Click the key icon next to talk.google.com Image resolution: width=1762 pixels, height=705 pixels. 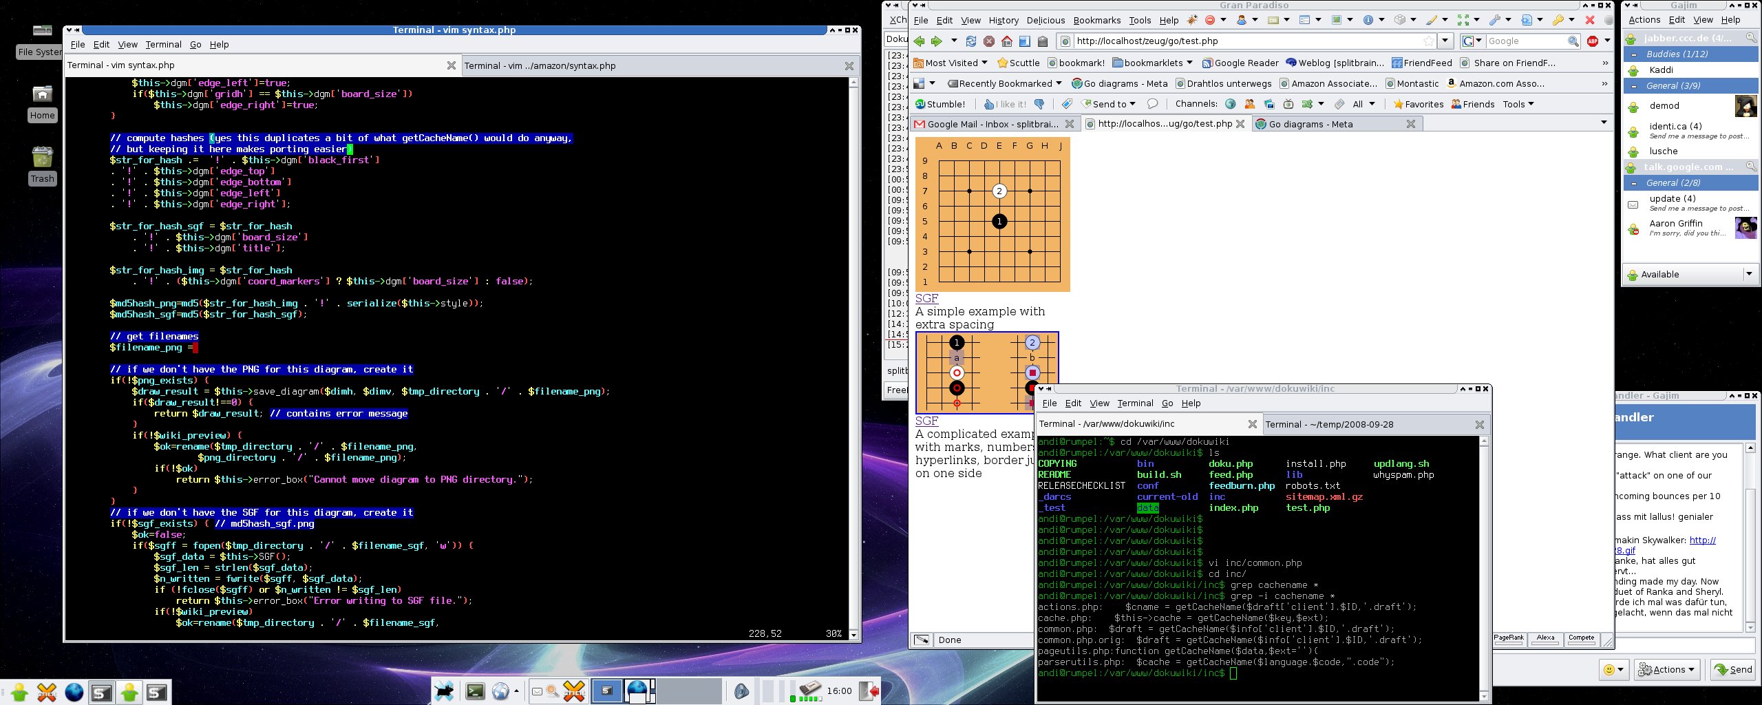coord(1752,166)
